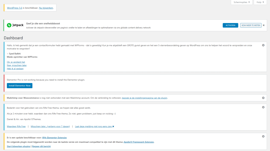Image resolution: width=270 pixels, height=151 pixels.
Task: Click the Waardeer Rife Free link
Action: 16,127
